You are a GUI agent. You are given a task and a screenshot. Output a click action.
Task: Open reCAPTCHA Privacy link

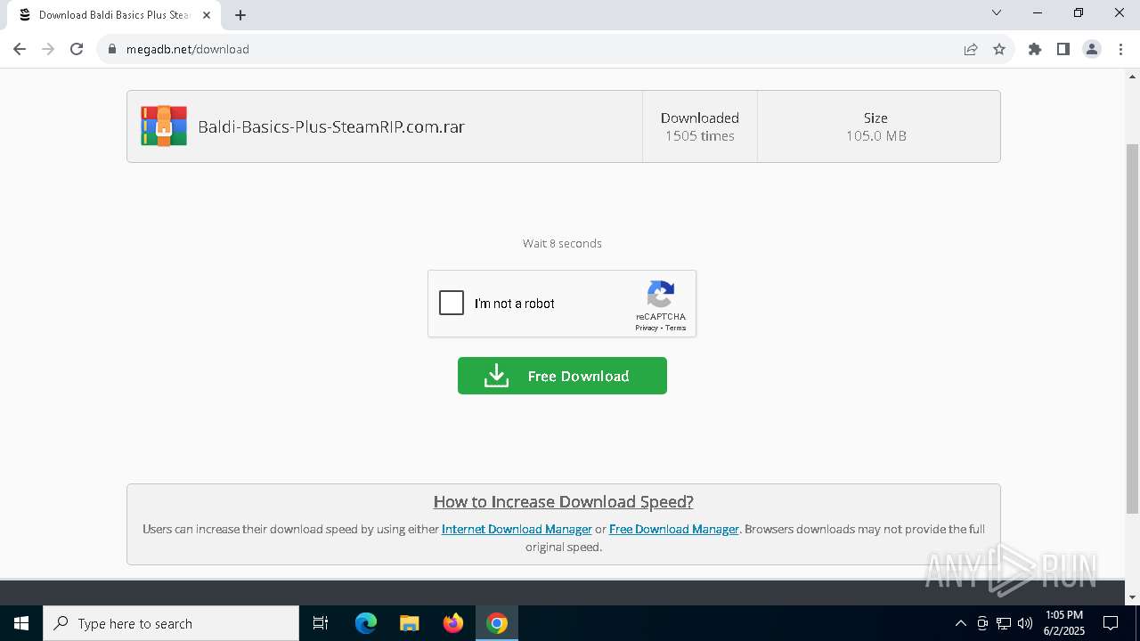[x=646, y=328]
